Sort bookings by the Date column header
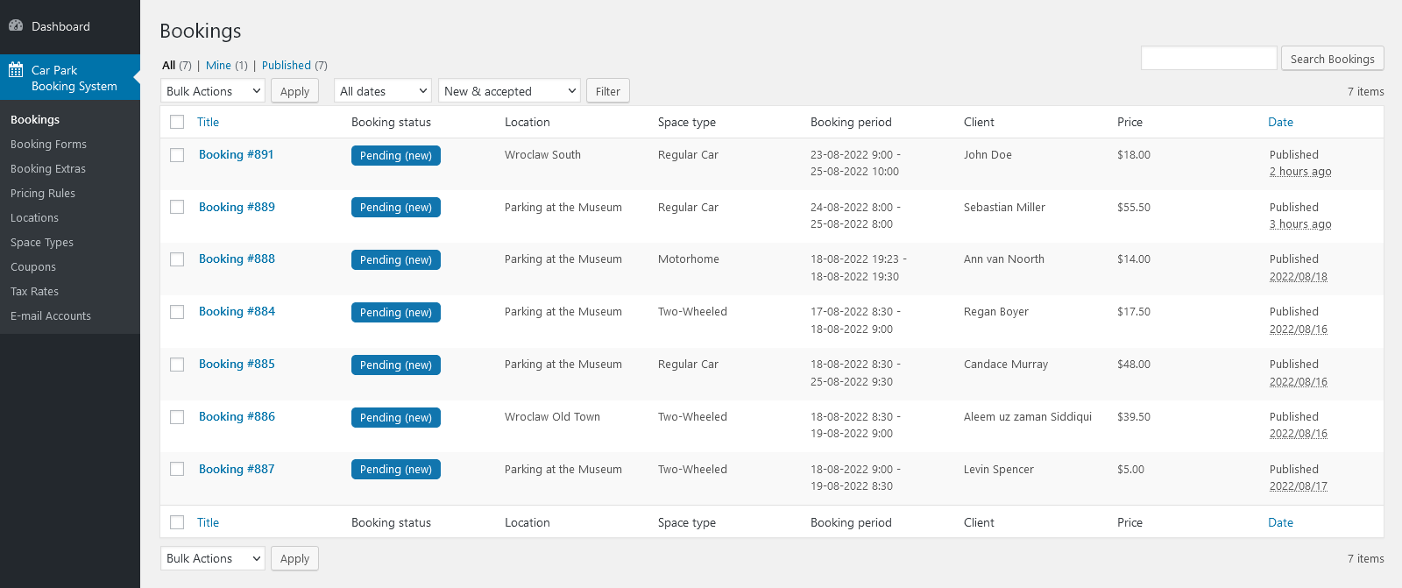Image resolution: width=1402 pixels, height=588 pixels. 1280,122
